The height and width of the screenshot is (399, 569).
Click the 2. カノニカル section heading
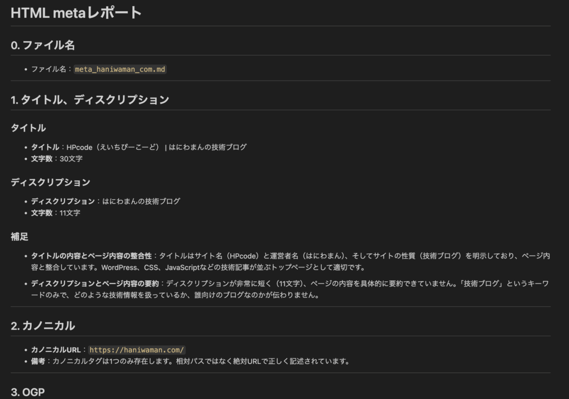click(42, 326)
